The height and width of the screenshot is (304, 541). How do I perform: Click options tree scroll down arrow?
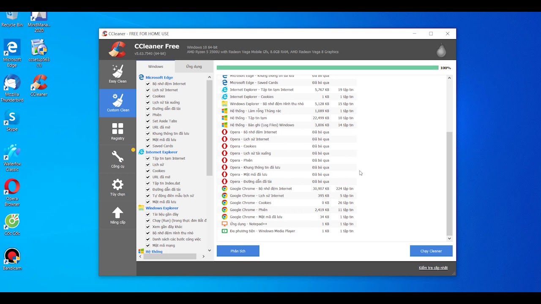pyautogui.click(x=209, y=251)
